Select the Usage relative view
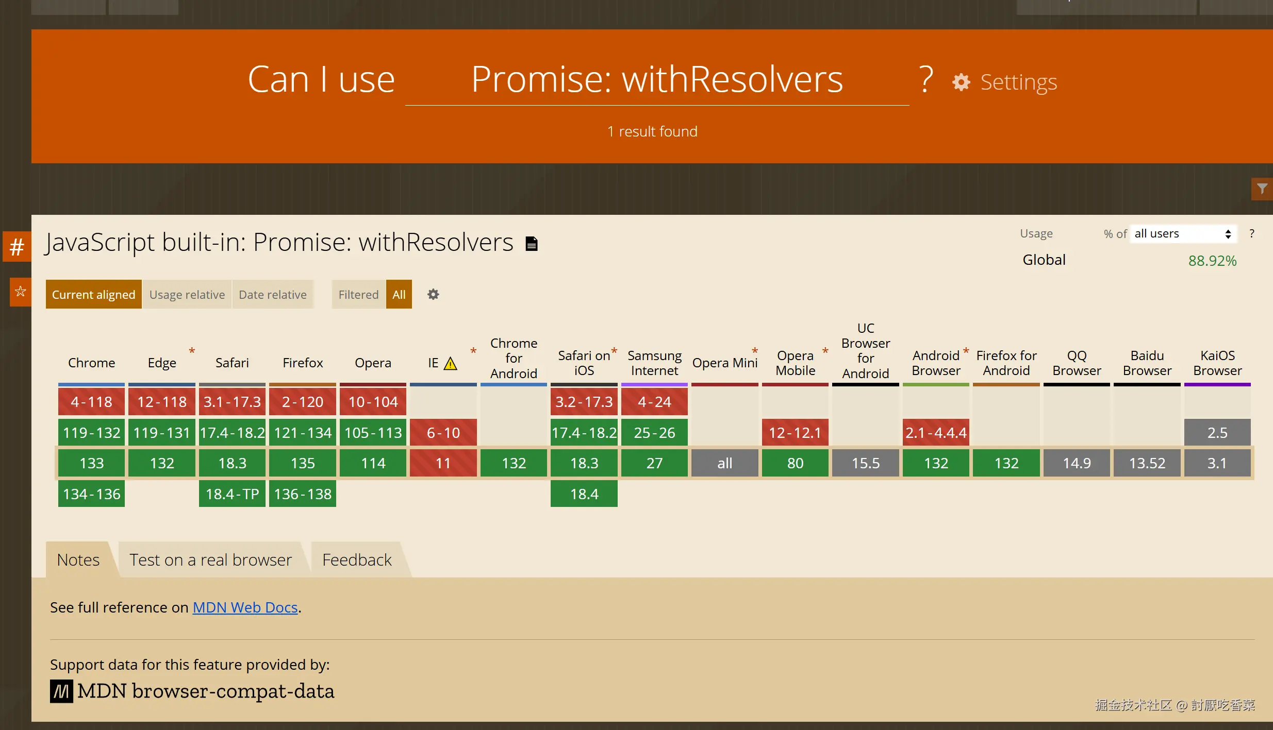This screenshot has height=730, width=1273. 187,295
